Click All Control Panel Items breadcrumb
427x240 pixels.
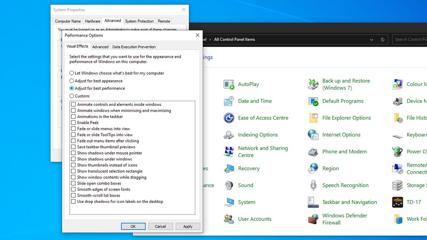coord(234,40)
